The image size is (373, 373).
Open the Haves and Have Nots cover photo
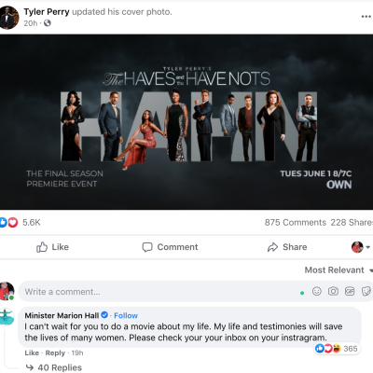click(x=186, y=122)
